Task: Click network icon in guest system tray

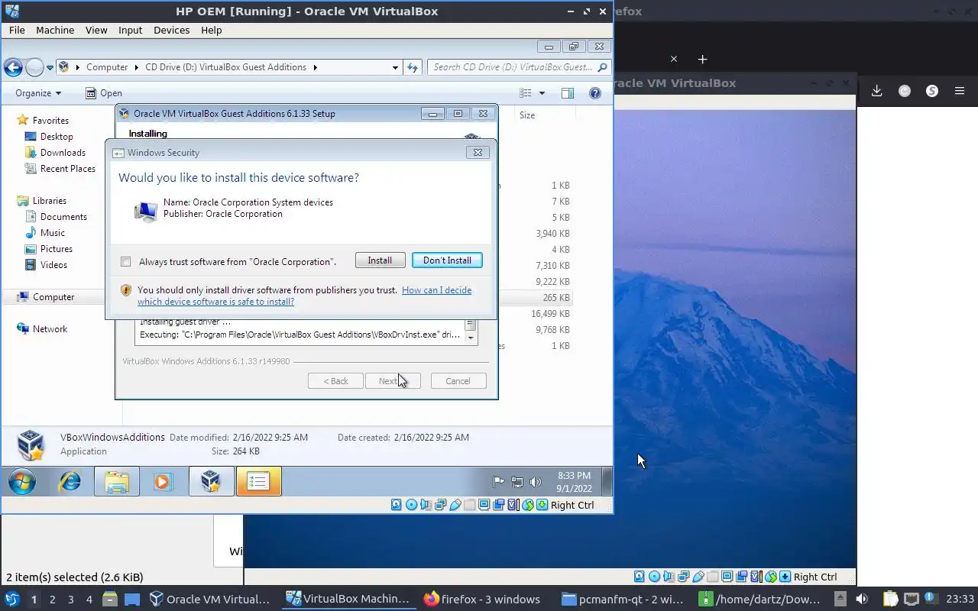Action: (517, 482)
